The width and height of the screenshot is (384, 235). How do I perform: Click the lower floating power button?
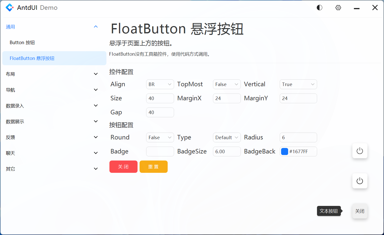pos(360,181)
